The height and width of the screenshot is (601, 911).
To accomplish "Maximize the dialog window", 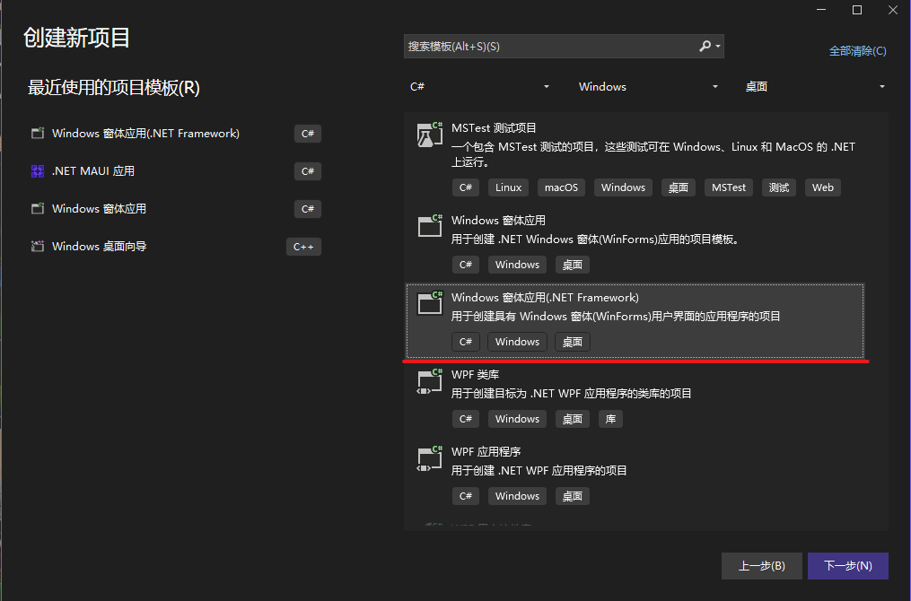I will click(x=857, y=10).
